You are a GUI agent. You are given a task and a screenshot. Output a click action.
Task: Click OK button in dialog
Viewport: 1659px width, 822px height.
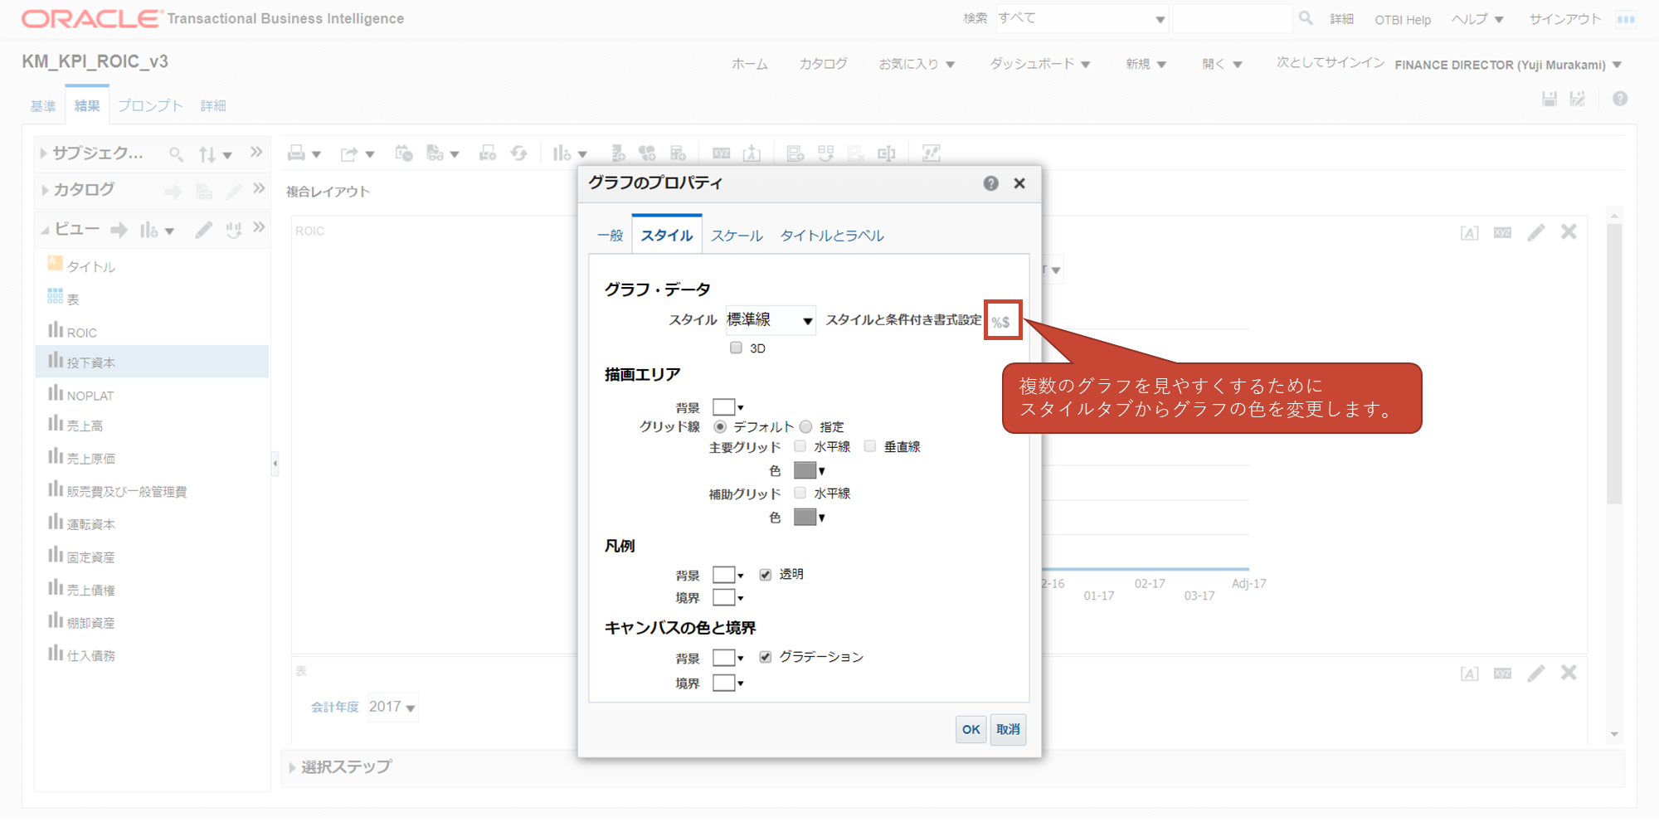point(971,729)
